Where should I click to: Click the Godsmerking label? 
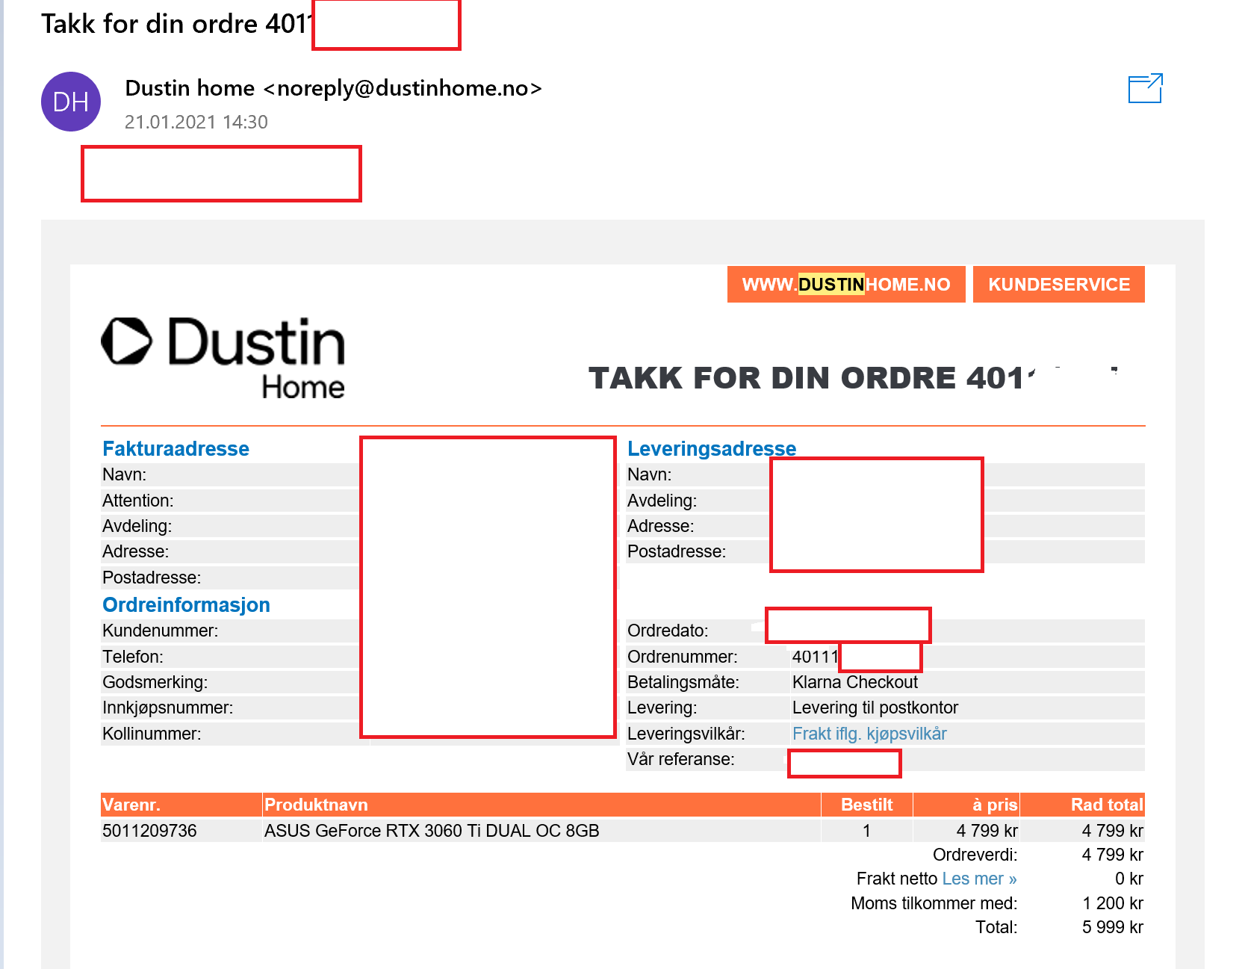[x=155, y=682]
